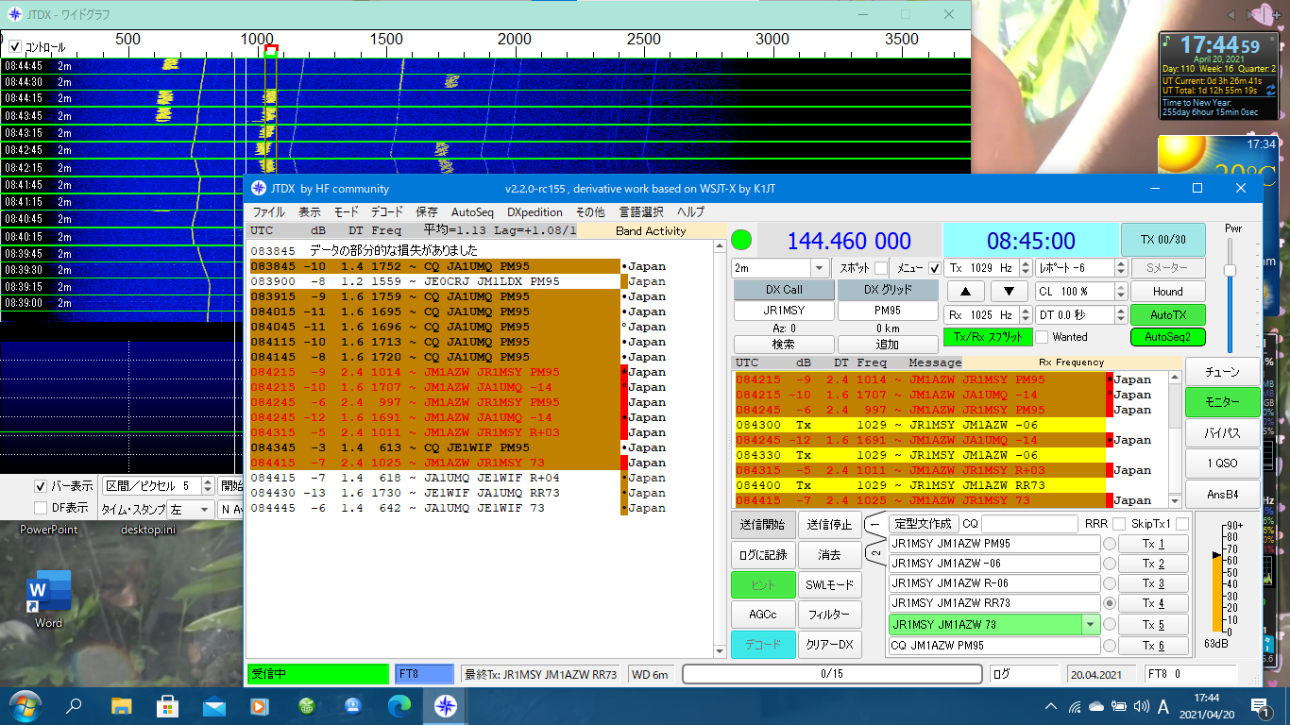Image resolution: width=1290 pixels, height=725 pixels.
Task: Click チューン button
Action: click(1223, 372)
